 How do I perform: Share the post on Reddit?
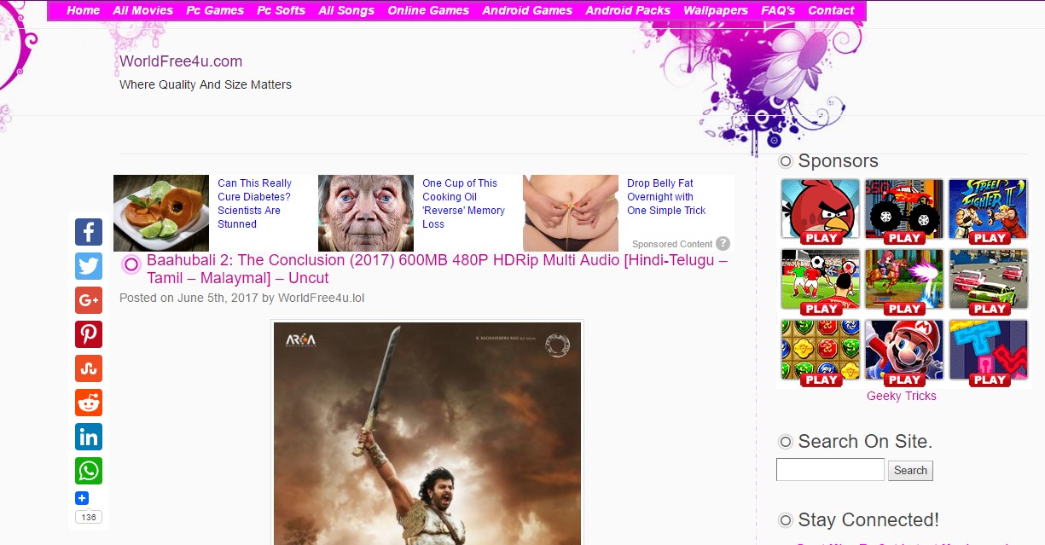(89, 403)
